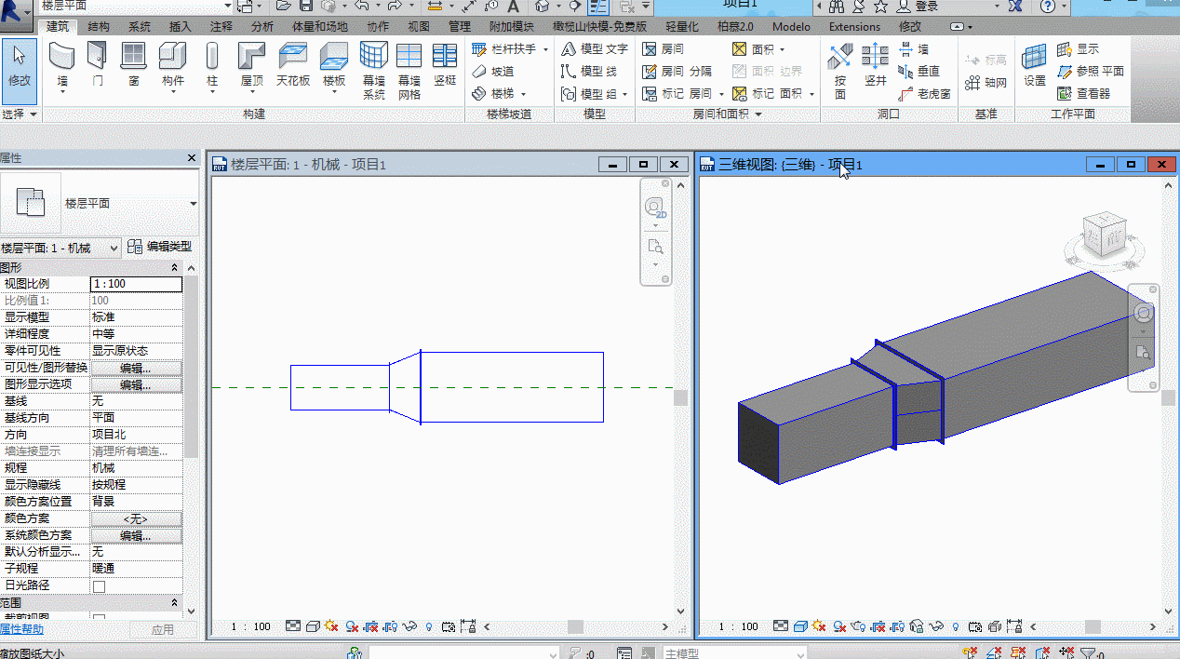The image size is (1180, 659).
Task: Toggle reveal hidden elements in floor plan bar
Action: [x=428, y=627]
